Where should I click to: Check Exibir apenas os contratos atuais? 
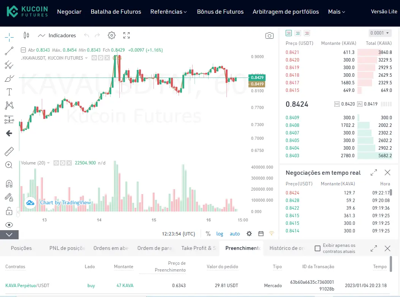pos(318,248)
